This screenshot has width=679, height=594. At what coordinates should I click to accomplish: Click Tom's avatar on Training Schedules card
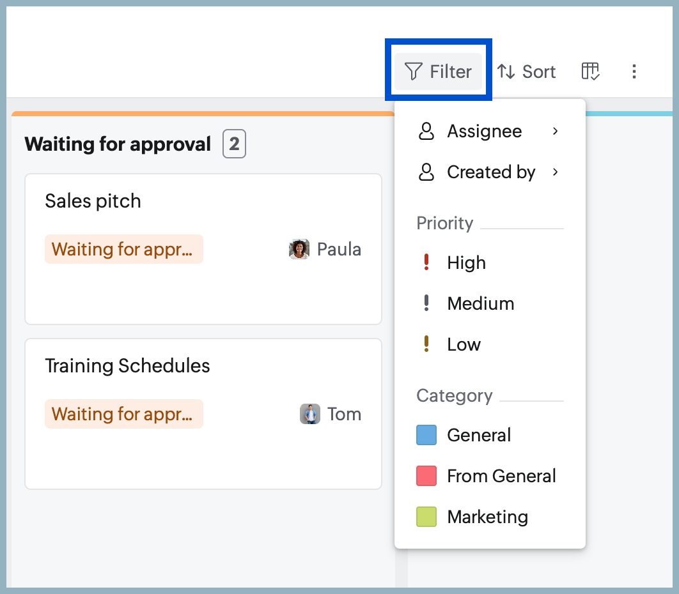click(310, 414)
